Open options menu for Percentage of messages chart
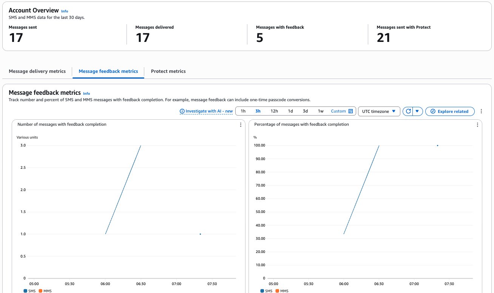 [477, 125]
